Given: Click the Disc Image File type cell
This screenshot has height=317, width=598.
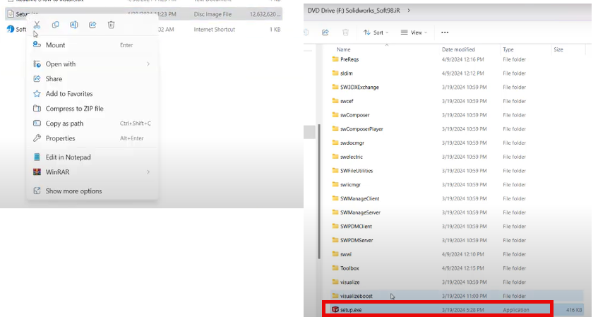Looking at the screenshot, I should tap(213, 14).
